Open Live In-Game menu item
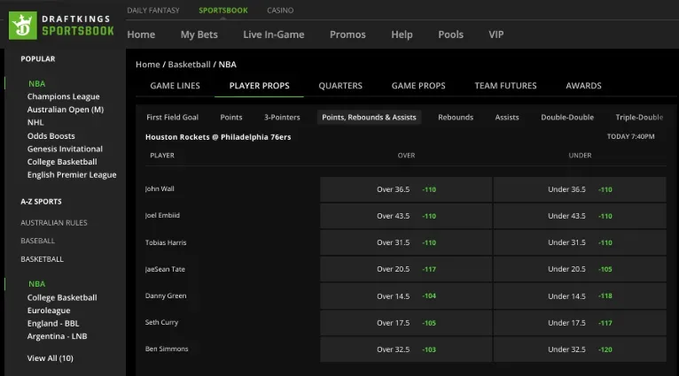The height and width of the screenshot is (376, 679). click(274, 35)
